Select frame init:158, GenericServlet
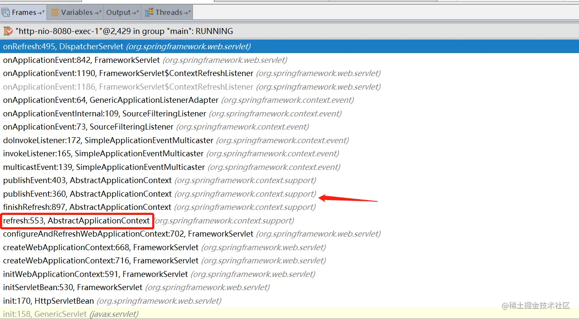Image resolution: width=579 pixels, height=319 pixels. coord(289,313)
